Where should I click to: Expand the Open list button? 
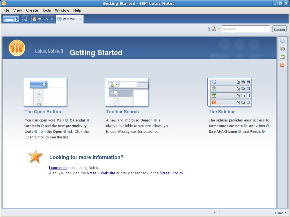11,19
